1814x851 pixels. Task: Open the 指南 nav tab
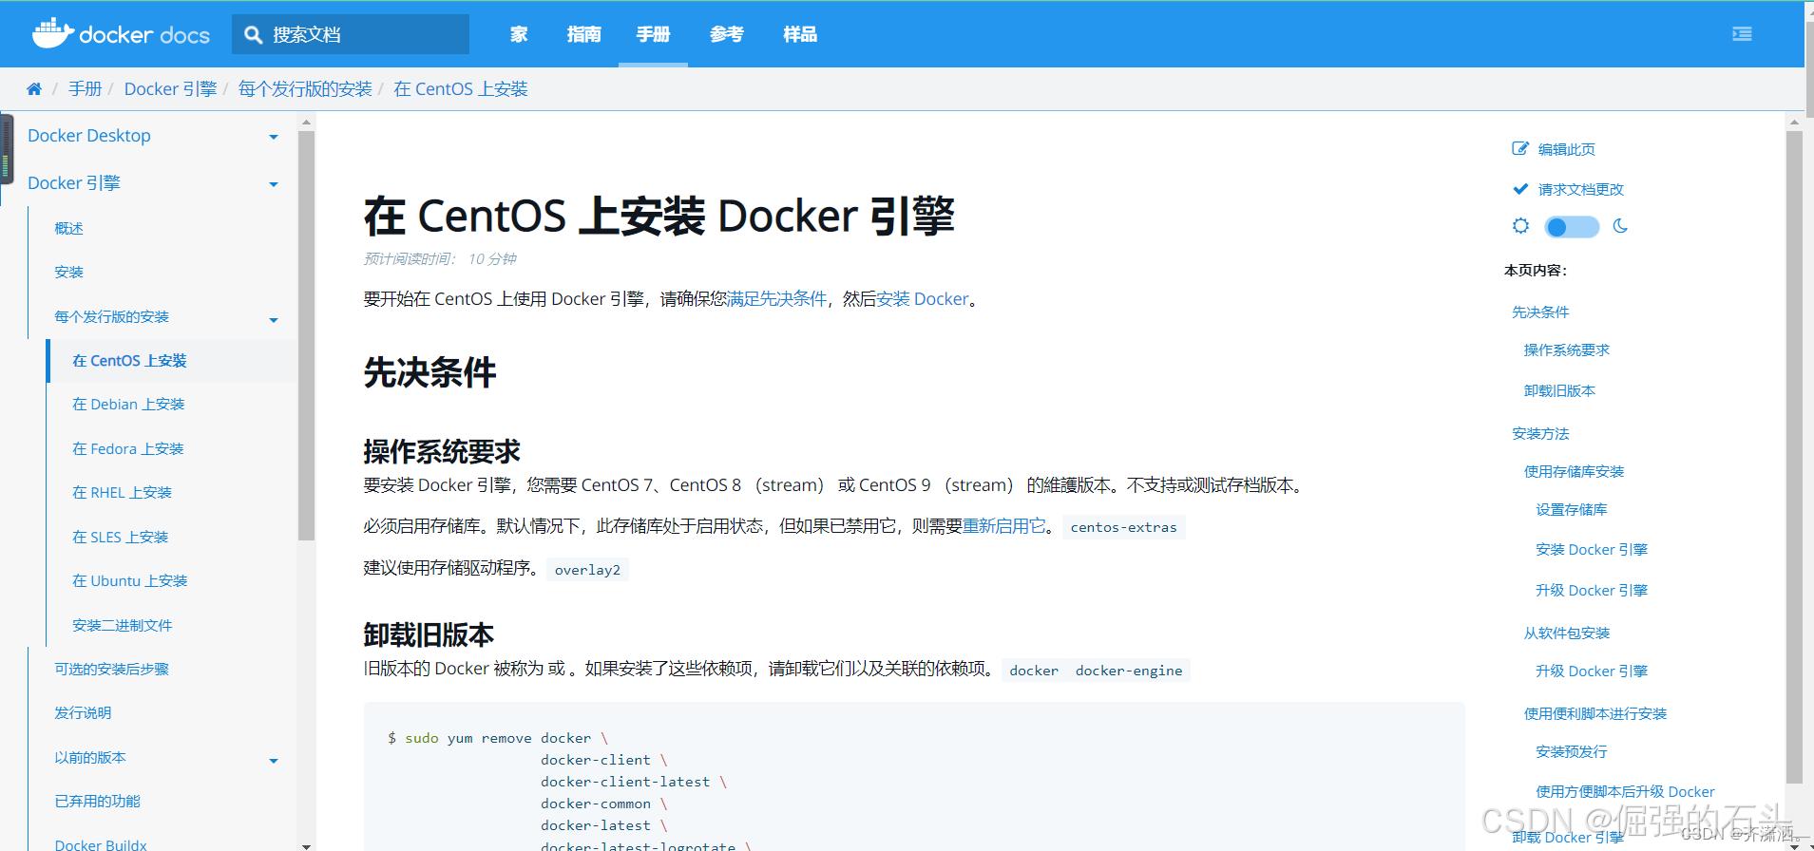pyautogui.click(x=583, y=34)
